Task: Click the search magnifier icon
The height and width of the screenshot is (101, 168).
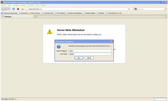Action: click(165, 9)
